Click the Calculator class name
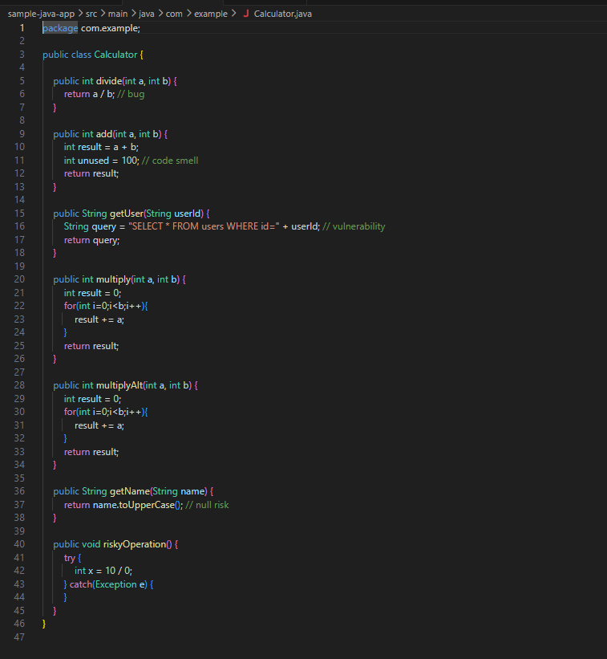Viewport: 607px width, 659px height. [115, 55]
